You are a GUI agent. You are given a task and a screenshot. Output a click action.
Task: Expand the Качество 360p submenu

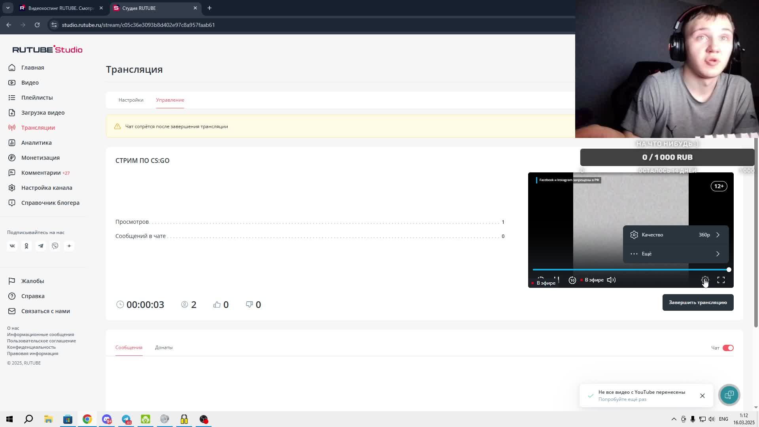click(676, 235)
